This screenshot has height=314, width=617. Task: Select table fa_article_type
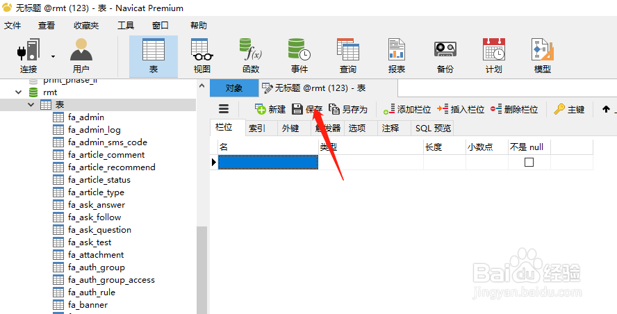coord(96,192)
